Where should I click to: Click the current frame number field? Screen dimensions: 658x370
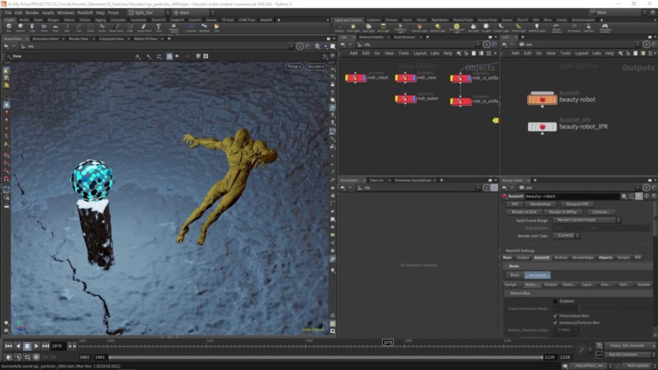click(58, 346)
